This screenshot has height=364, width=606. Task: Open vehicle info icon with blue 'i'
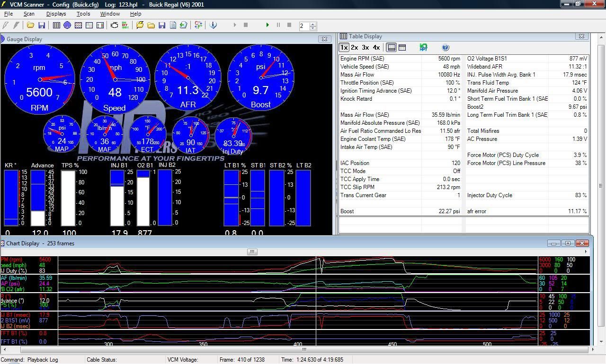213,25
